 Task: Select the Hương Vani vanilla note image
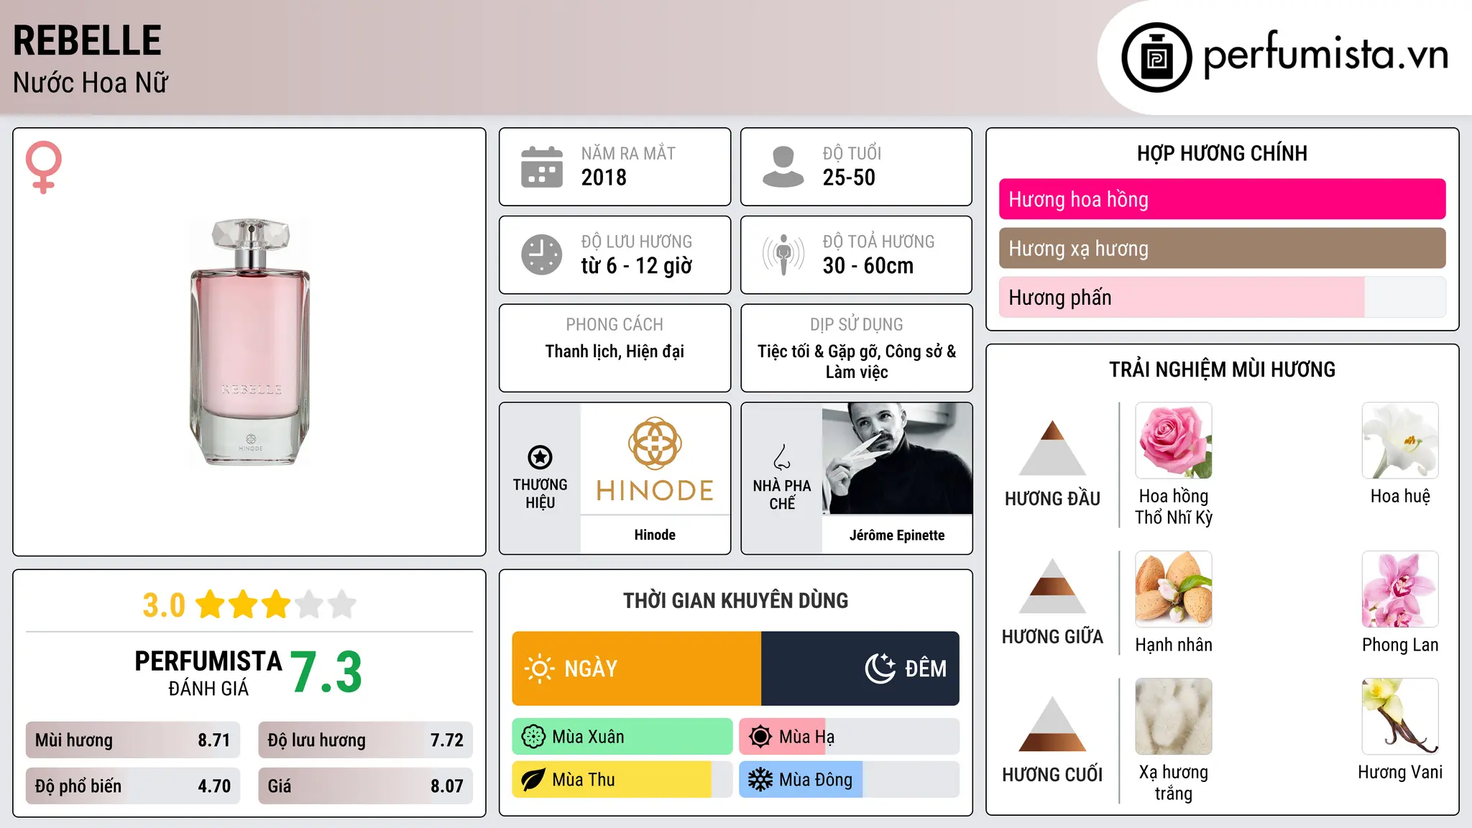click(1400, 717)
